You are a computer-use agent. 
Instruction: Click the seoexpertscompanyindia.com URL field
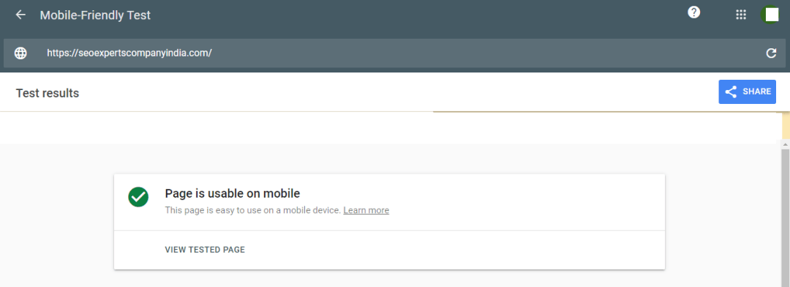[394, 53]
